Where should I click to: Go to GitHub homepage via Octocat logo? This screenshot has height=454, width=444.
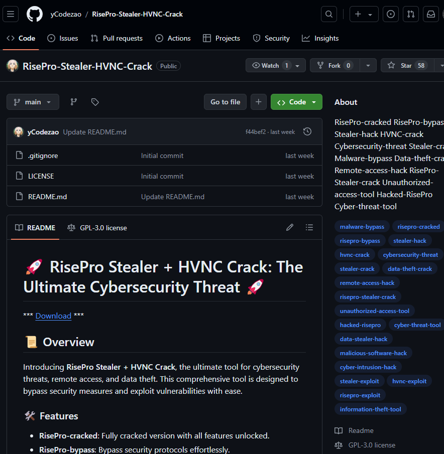click(35, 14)
